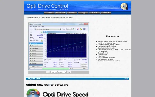Select Disc quality in sidebar
This screenshot has height=97, width=155.
coord(36,56)
